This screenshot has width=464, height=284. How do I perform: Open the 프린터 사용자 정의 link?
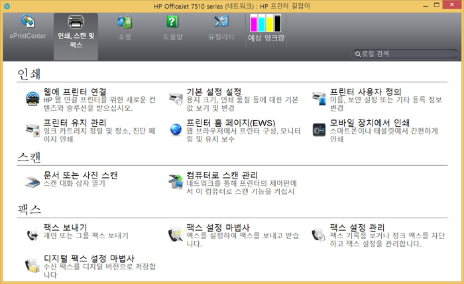coord(365,92)
